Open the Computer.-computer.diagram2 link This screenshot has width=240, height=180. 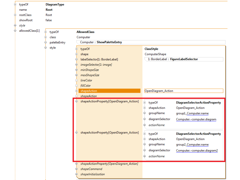tap(197, 150)
